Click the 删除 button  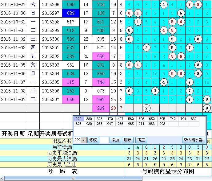click(x=127, y=140)
